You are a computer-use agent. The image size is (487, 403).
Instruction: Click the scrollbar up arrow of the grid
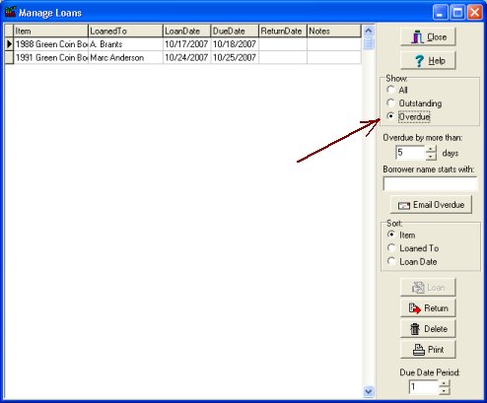[369, 31]
